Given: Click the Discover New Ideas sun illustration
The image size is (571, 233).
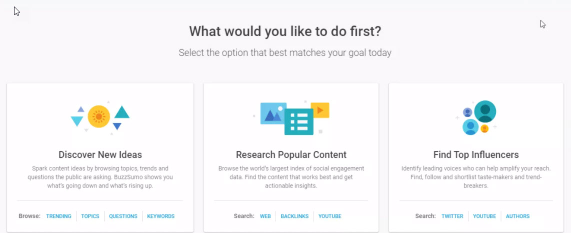Looking at the screenshot, I should tap(99, 117).
